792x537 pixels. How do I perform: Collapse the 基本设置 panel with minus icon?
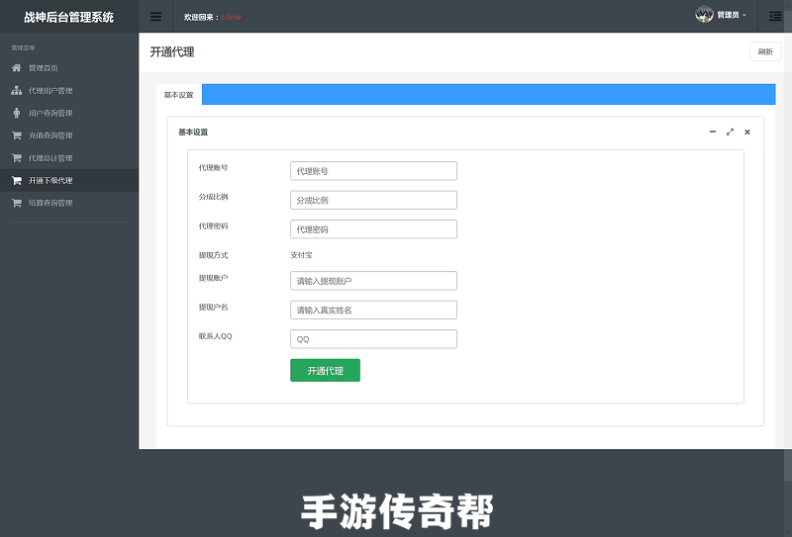(x=713, y=132)
